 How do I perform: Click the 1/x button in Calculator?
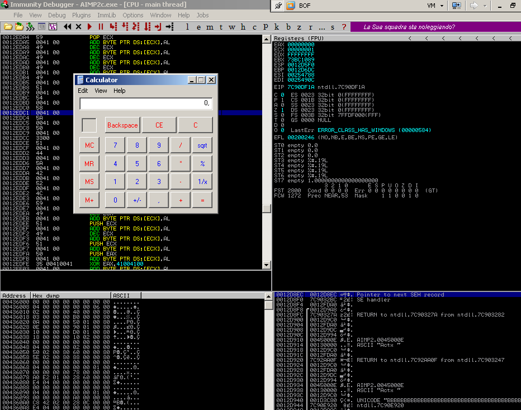click(x=202, y=182)
